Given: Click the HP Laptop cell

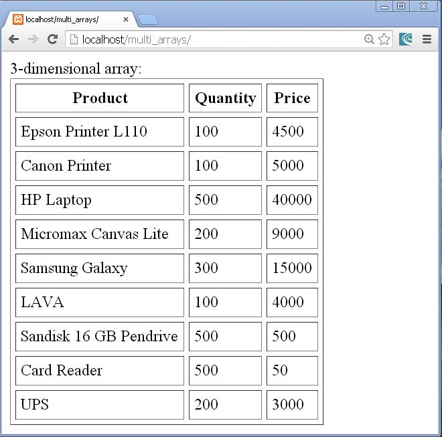Looking at the screenshot, I should click(x=100, y=200).
